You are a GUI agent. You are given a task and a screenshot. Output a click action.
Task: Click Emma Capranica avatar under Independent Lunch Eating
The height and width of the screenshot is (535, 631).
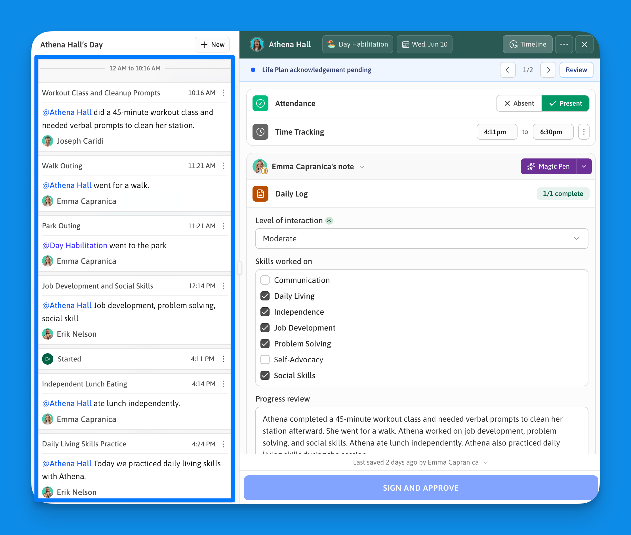click(x=48, y=419)
